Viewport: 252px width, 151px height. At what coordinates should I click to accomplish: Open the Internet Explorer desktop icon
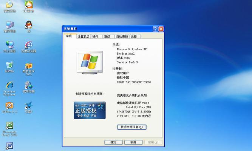tap(9, 89)
